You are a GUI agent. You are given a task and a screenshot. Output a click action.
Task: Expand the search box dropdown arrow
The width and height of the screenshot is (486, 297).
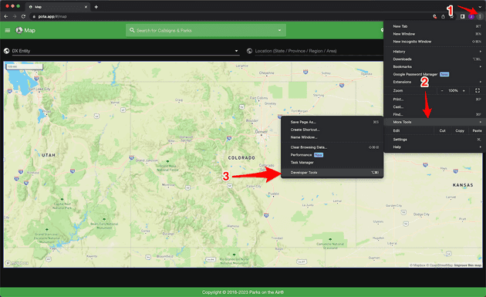pyautogui.click(x=279, y=30)
